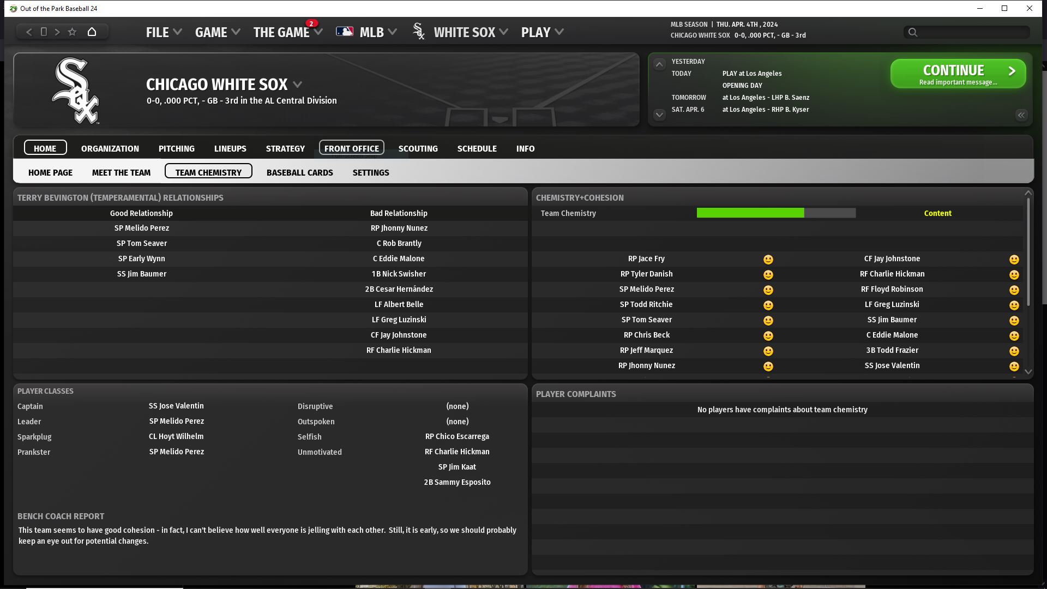Click the home icon in navigation bar
The image size is (1047, 589).
(92, 32)
